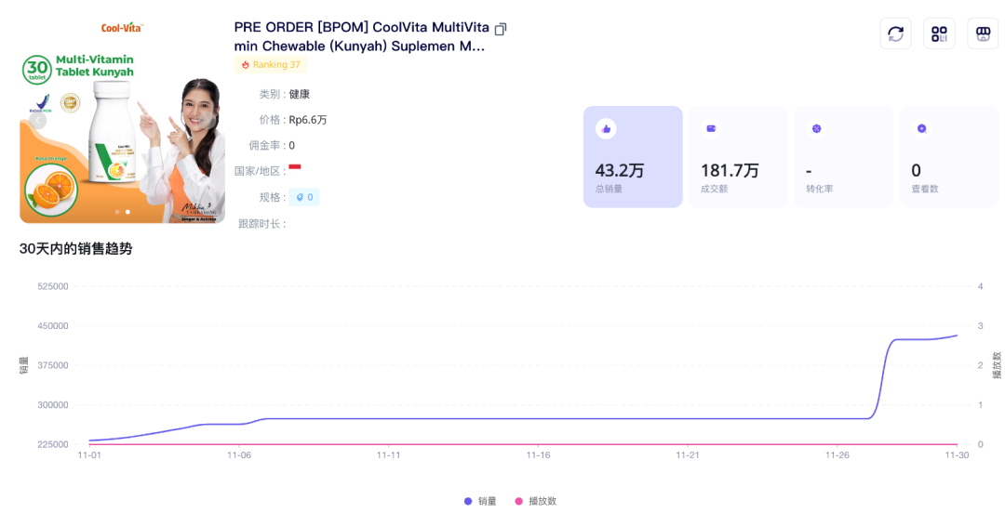Click the conversion rate percent icon
Viewport: 1005px width, 513px height.
click(x=817, y=129)
